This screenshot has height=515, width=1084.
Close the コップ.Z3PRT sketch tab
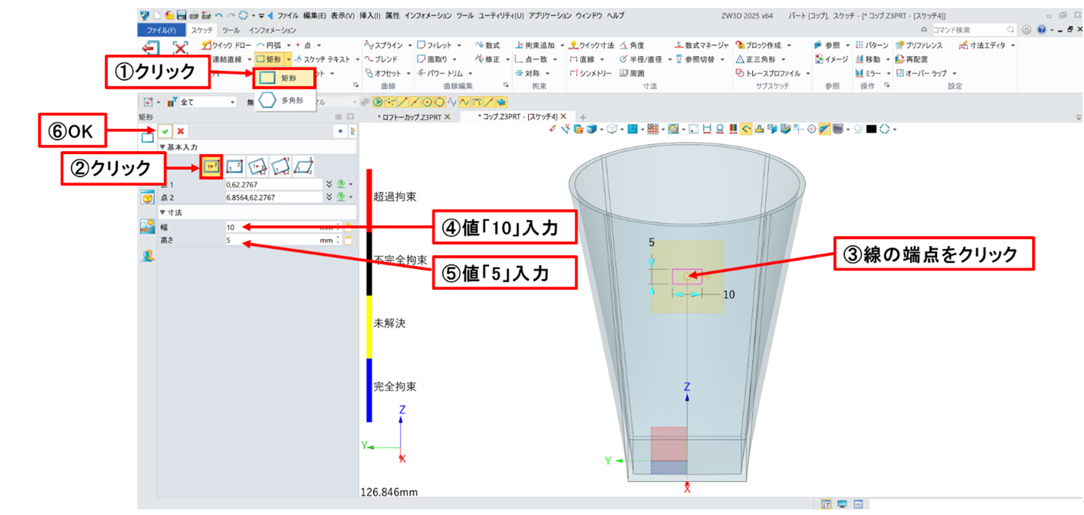click(x=563, y=116)
